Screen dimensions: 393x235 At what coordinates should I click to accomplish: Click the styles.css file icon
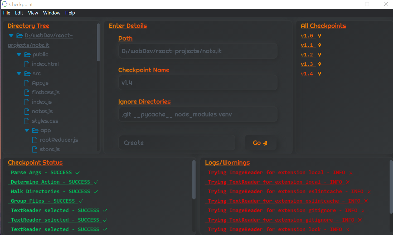point(27,121)
